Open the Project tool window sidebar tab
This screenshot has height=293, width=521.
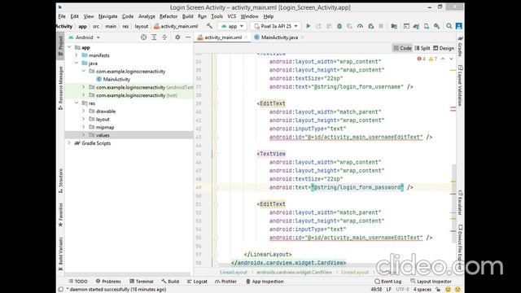point(60,46)
